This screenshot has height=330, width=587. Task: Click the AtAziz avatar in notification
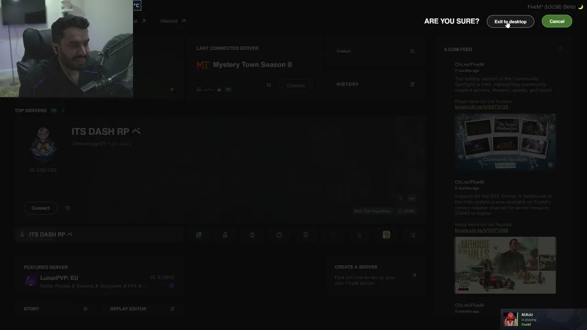click(x=510, y=319)
